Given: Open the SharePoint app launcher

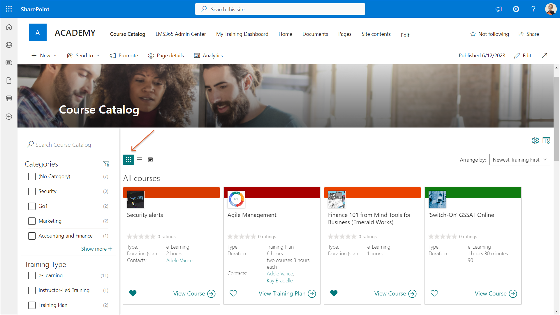Looking at the screenshot, I should tap(9, 9).
